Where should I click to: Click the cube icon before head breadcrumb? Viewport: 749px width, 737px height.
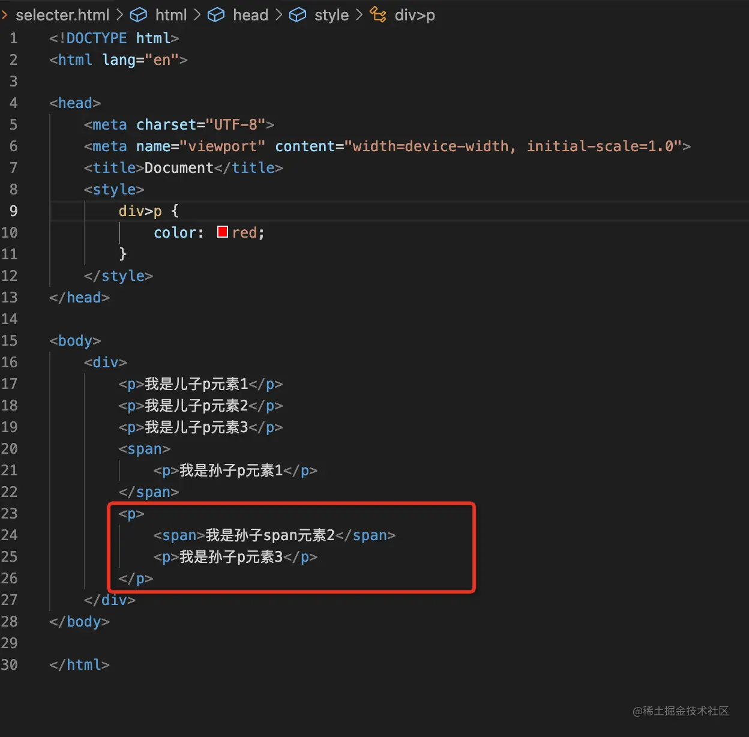[x=216, y=15]
